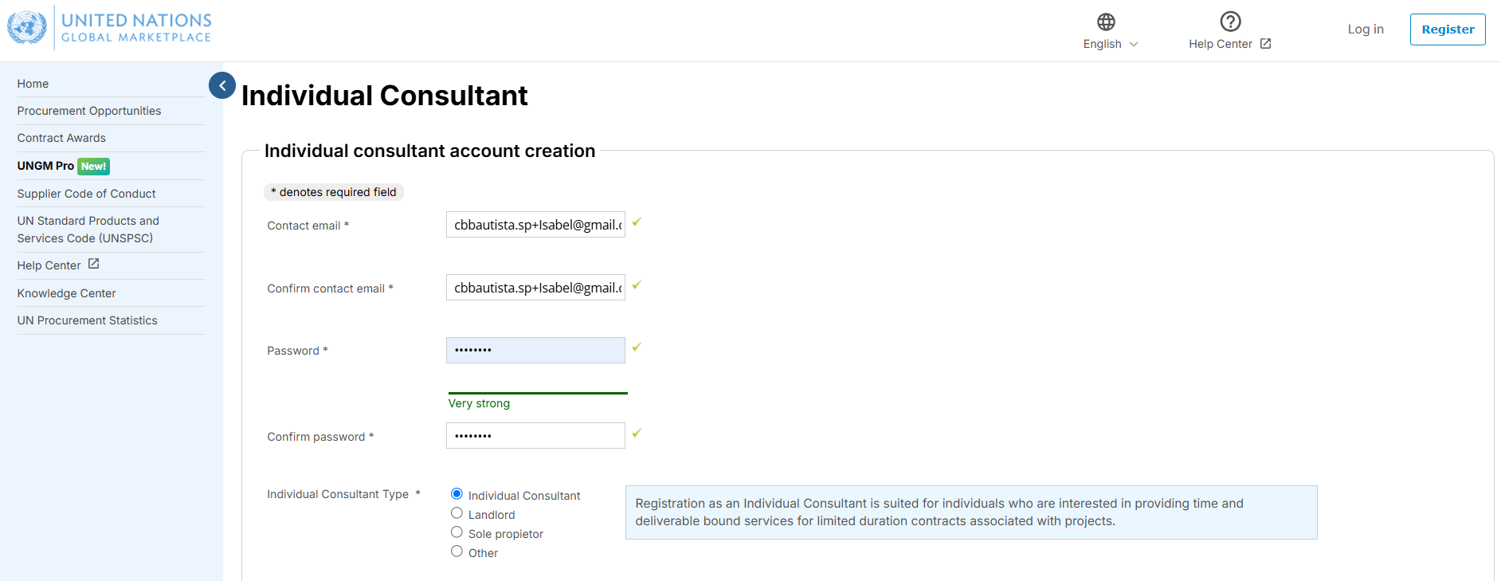
Task: Click the Log in link
Action: 1366,29
